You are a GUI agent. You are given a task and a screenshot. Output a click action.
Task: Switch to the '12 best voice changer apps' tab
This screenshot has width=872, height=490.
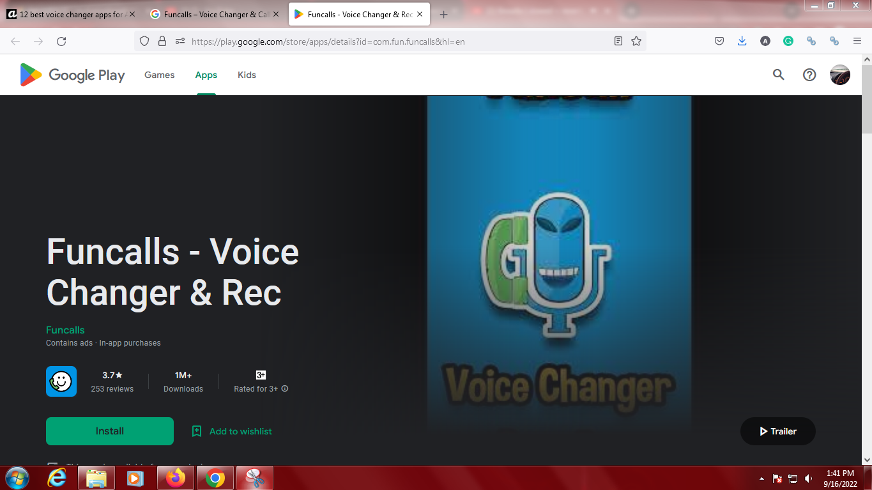(x=70, y=14)
